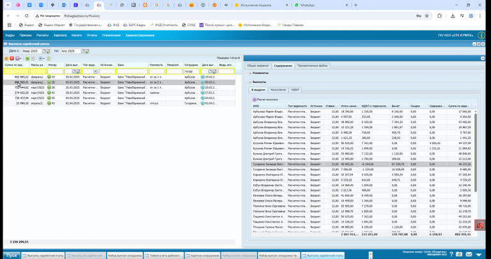Open 'БАРС.Кадры' bookmark

click(135, 25)
